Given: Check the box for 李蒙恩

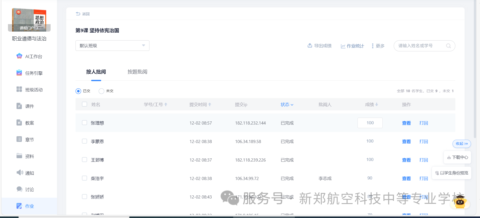Looking at the screenshot, I should [84, 141].
